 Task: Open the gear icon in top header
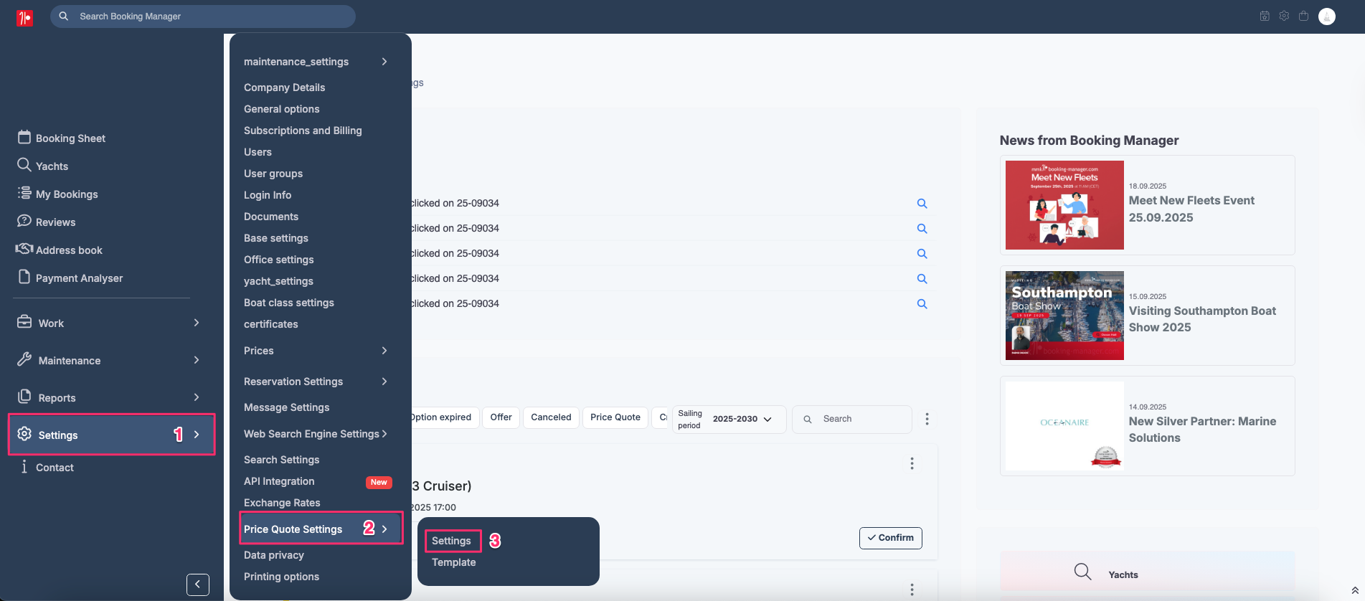click(1284, 16)
